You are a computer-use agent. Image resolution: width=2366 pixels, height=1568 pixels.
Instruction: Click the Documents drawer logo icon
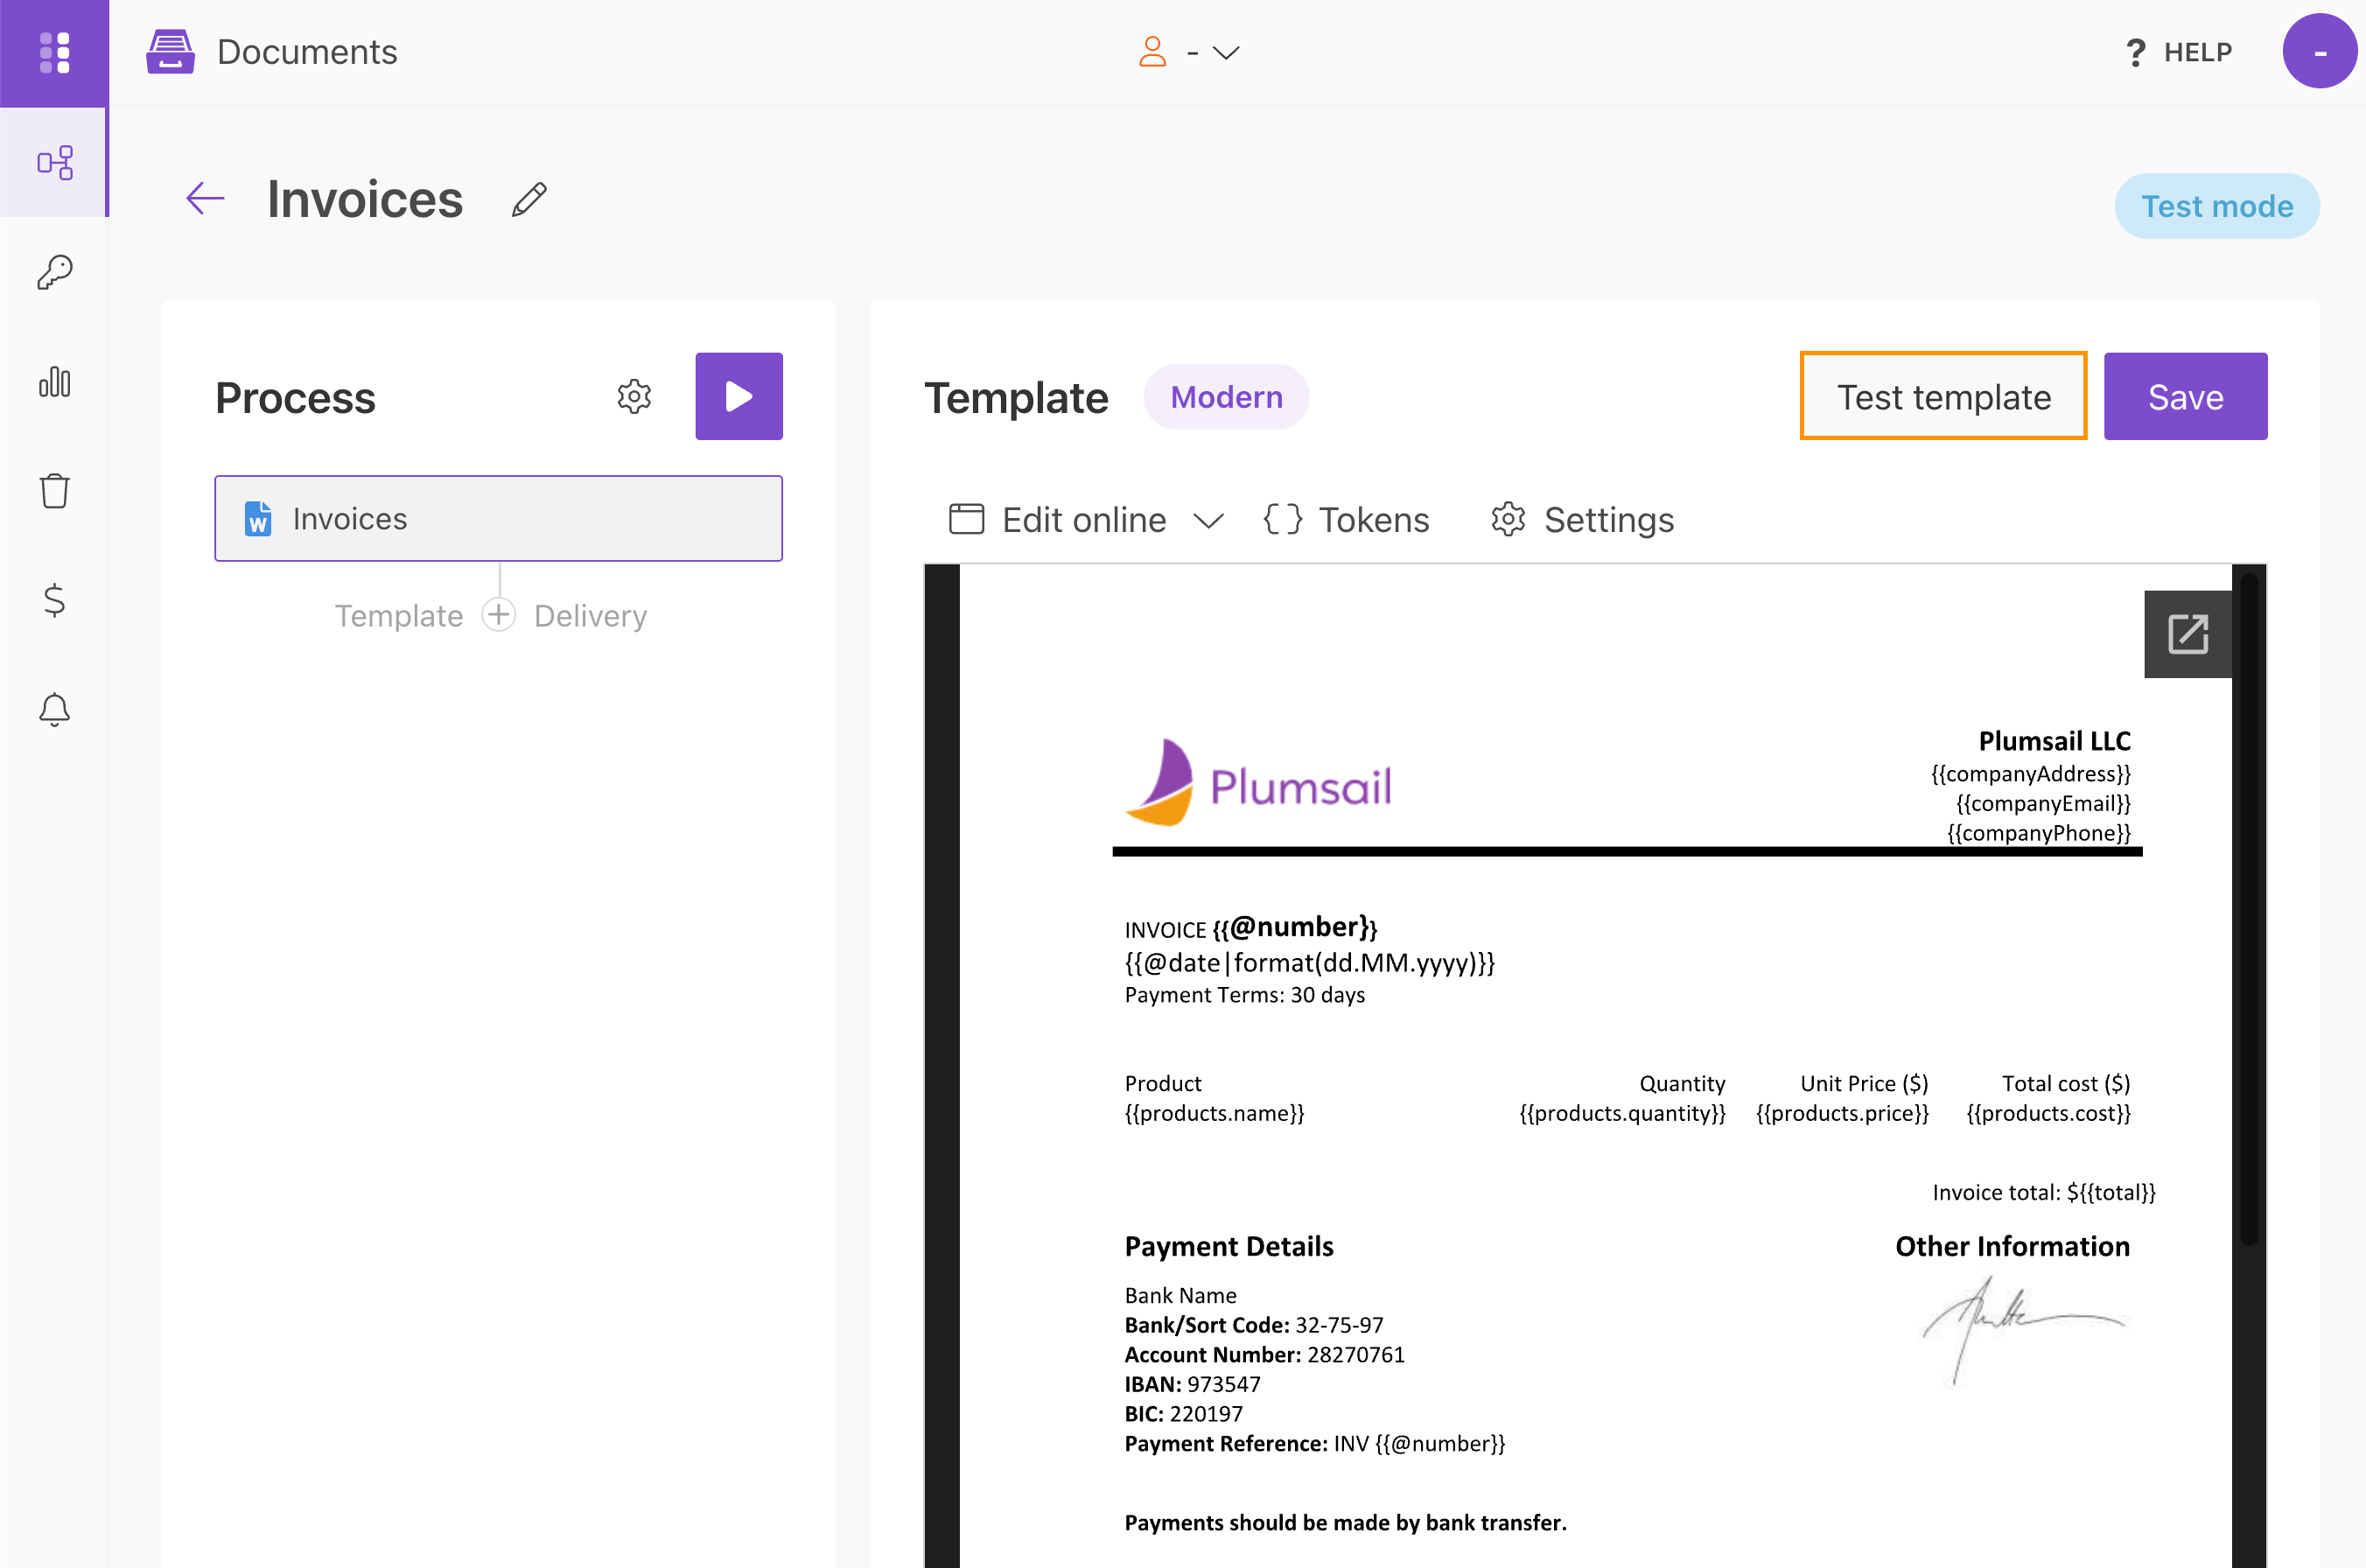pyautogui.click(x=170, y=52)
